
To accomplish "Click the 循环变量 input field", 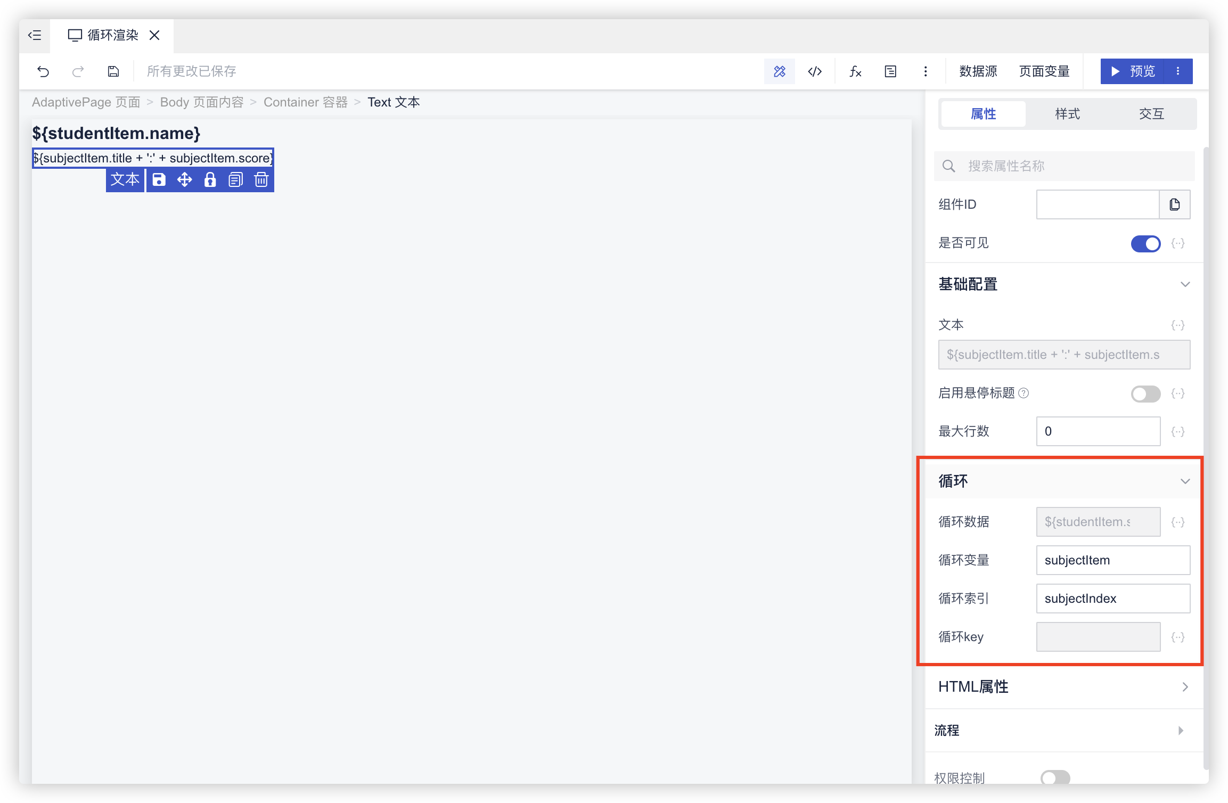I will [1112, 560].
